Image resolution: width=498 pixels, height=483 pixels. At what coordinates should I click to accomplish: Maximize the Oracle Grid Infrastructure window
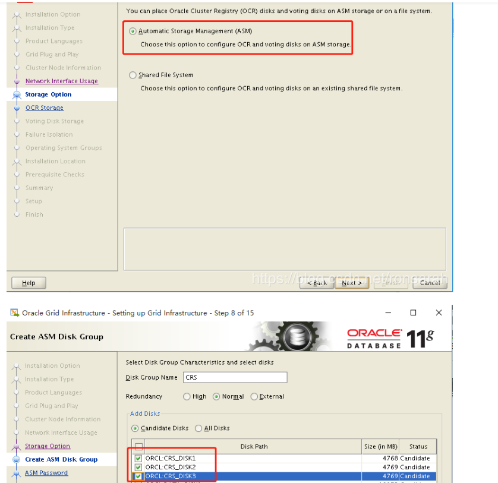tap(413, 312)
